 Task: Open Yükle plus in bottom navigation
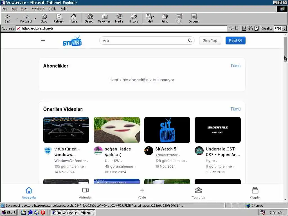[142, 193]
